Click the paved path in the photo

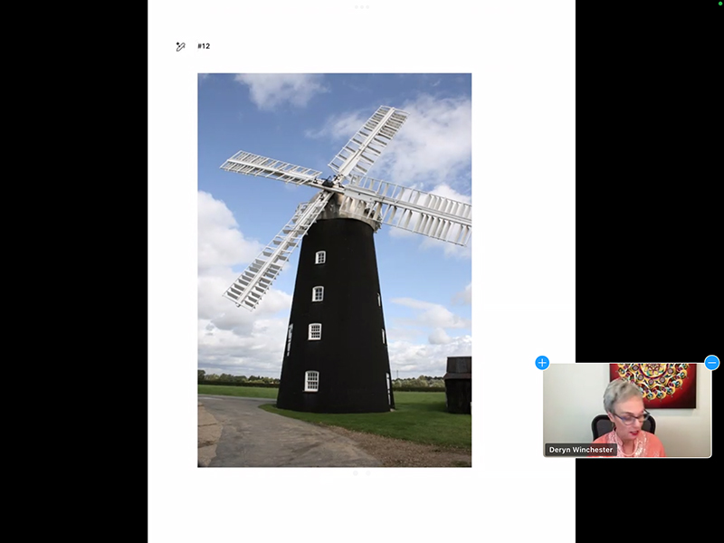[x=271, y=434]
